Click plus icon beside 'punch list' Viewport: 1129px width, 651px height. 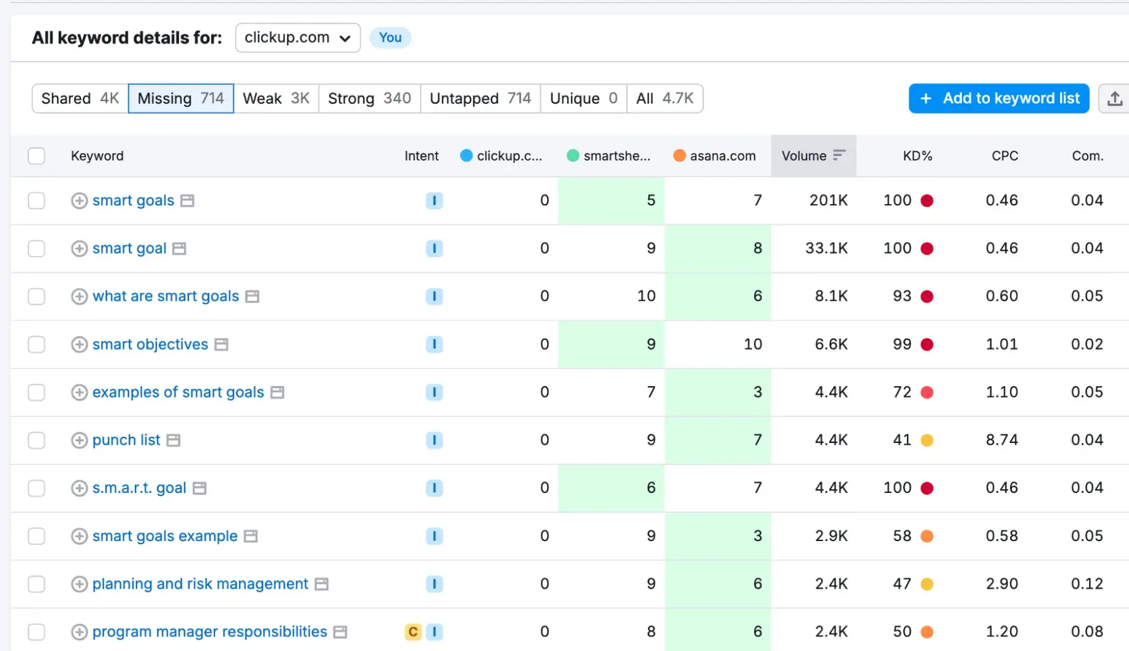coord(79,441)
